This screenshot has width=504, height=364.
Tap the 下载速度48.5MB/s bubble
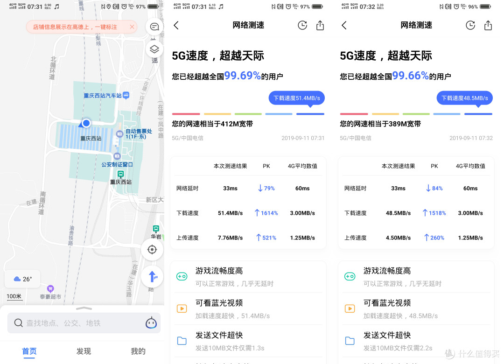pyautogui.click(x=464, y=98)
